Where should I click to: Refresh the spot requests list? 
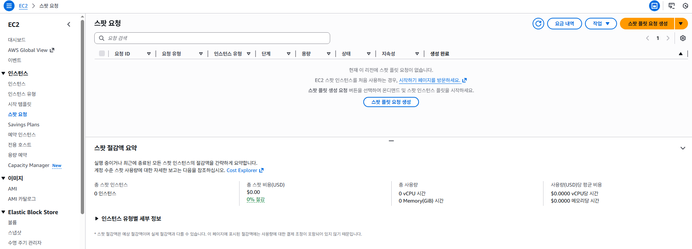(x=538, y=24)
